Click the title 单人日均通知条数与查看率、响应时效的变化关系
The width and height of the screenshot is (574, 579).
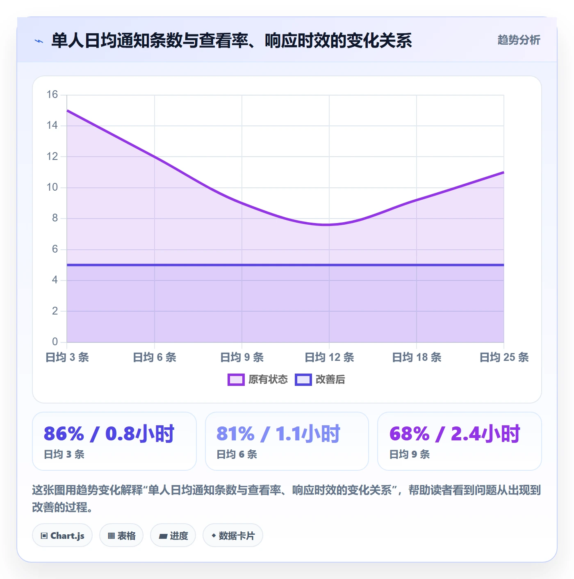[232, 41]
